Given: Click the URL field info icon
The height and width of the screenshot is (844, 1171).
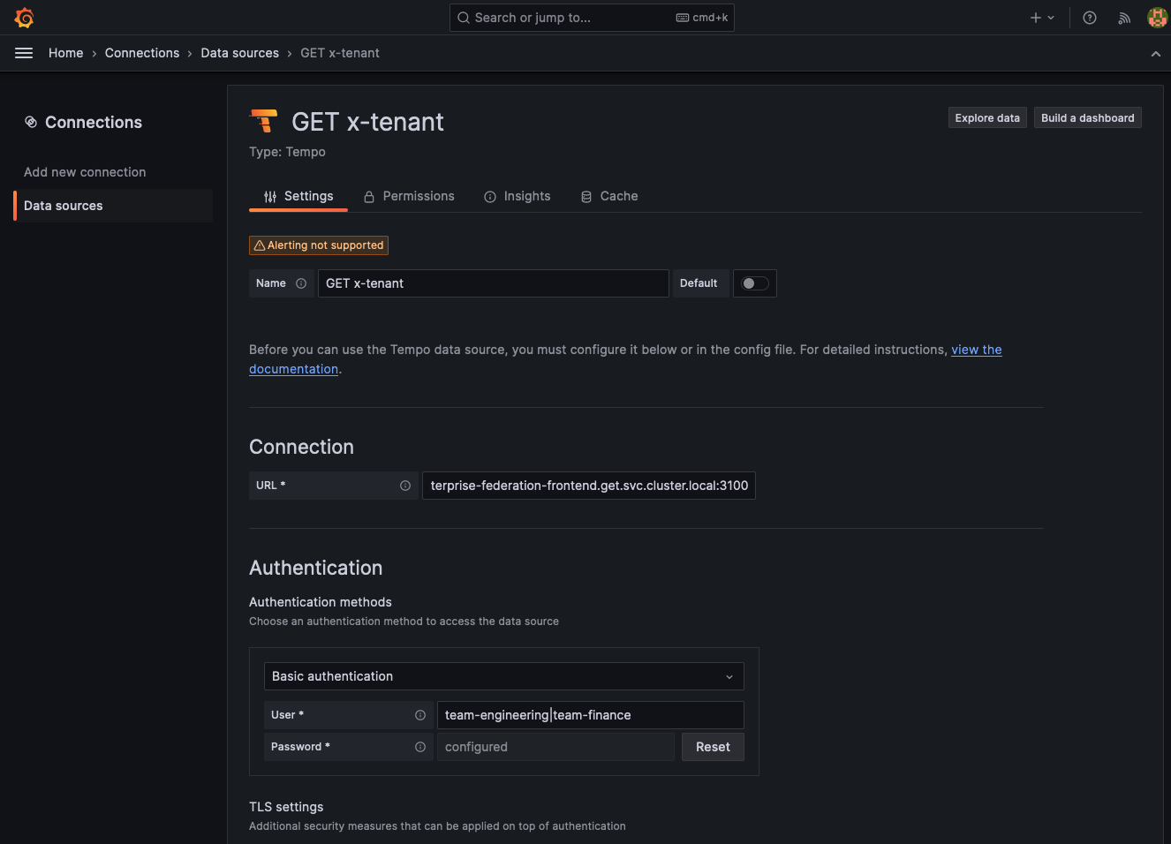Looking at the screenshot, I should (405, 486).
